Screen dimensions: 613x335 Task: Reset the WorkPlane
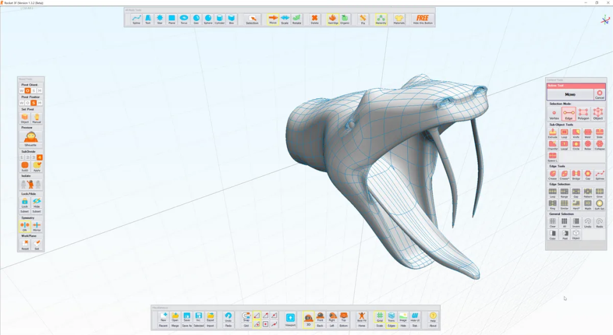[x=25, y=245]
